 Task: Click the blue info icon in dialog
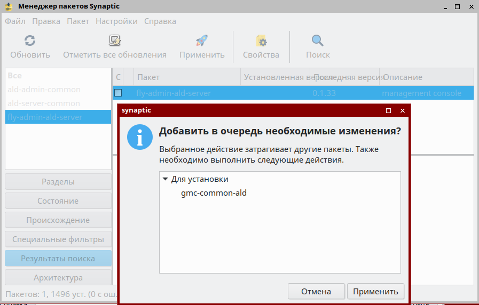click(140, 137)
